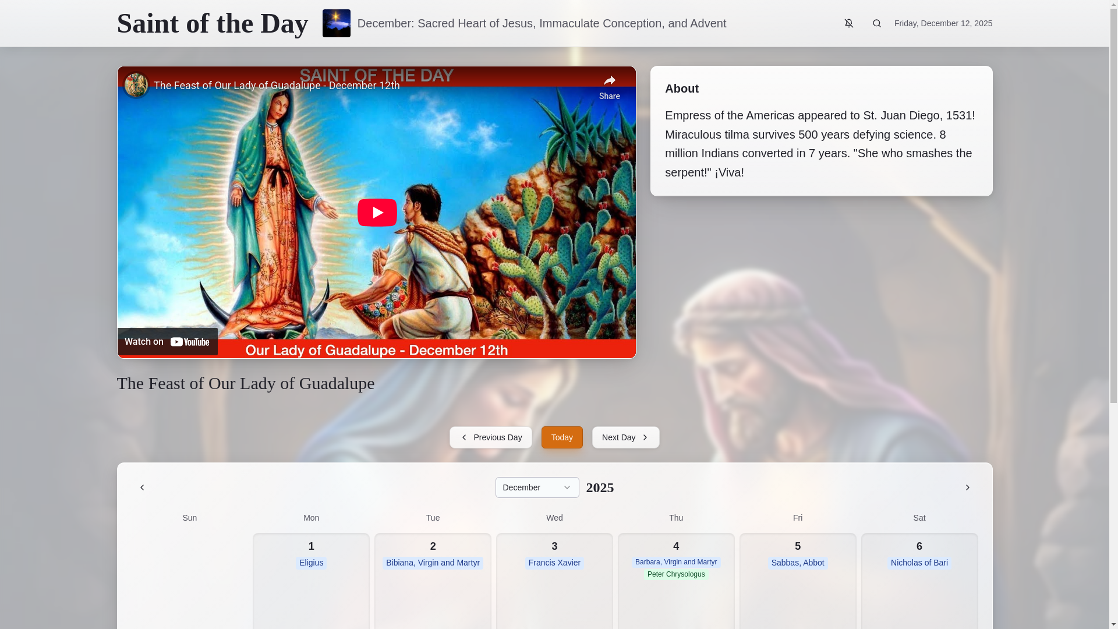The width and height of the screenshot is (1118, 629).
Task: Go to Next Day
Action: click(x=625, y=437)
